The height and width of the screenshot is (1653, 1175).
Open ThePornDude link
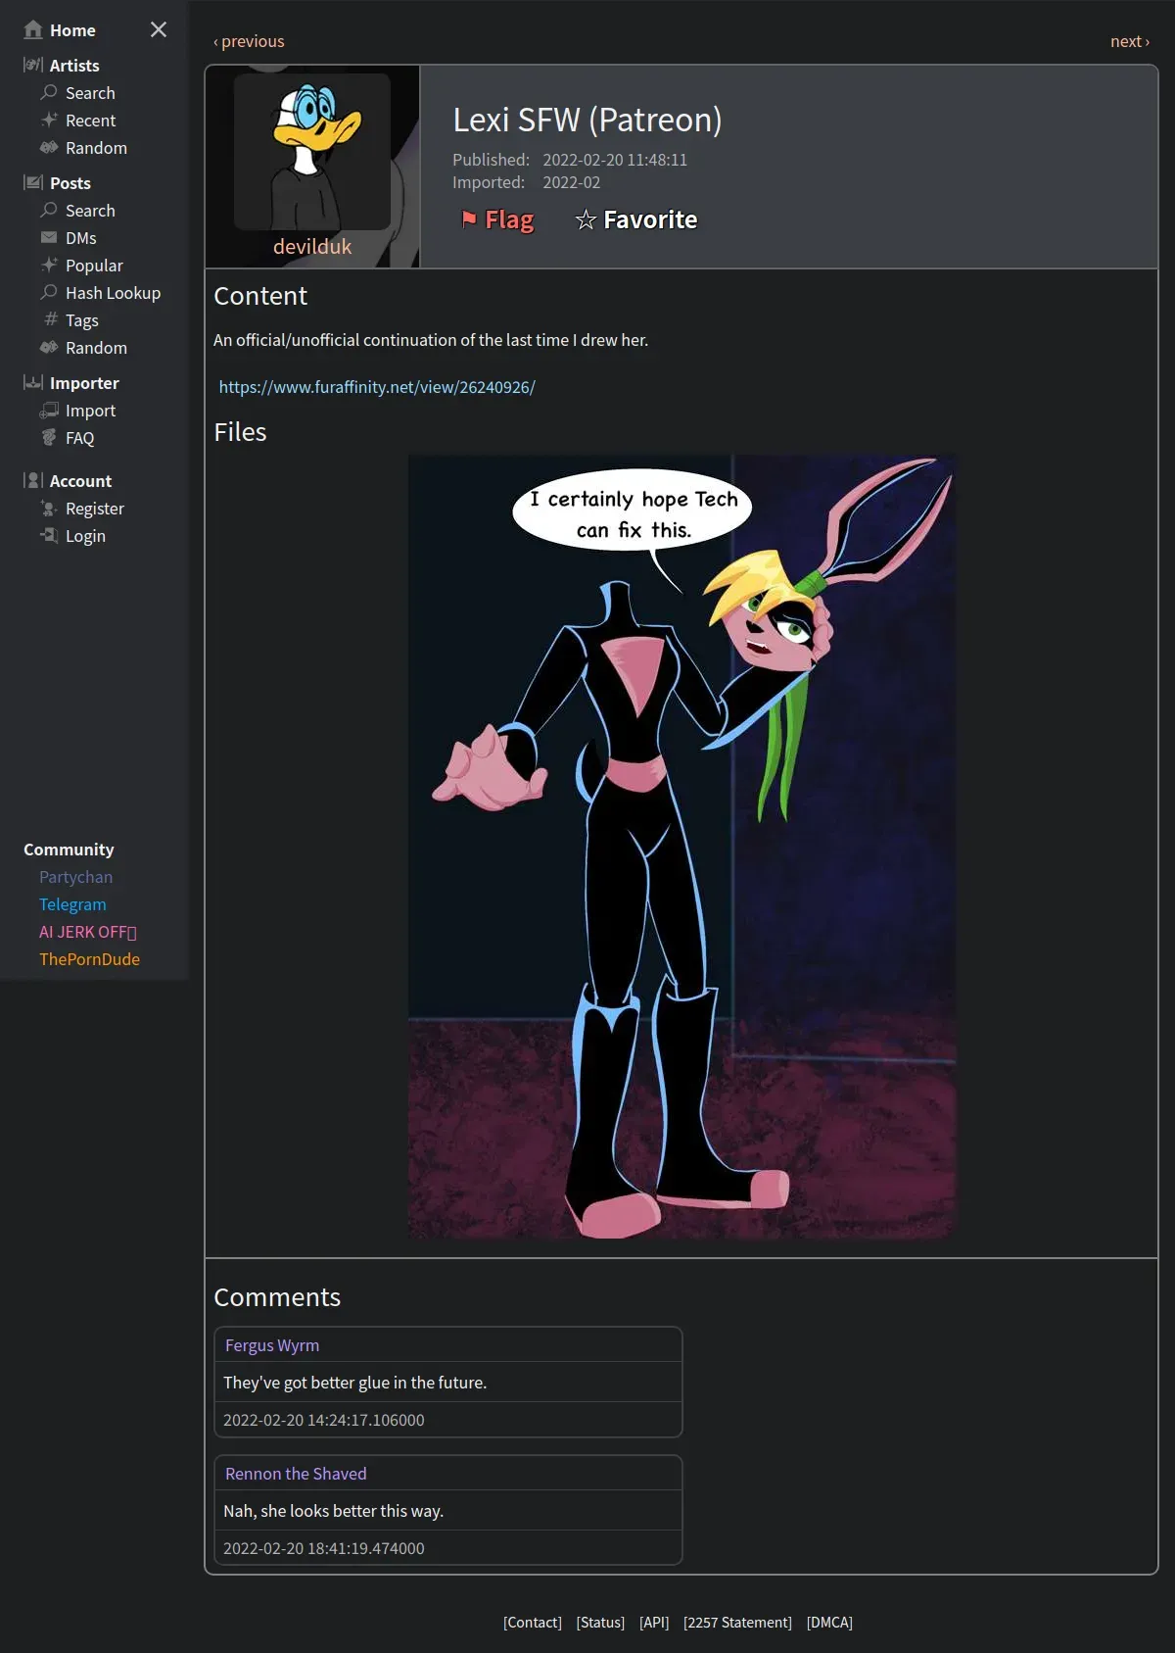click(89, 959)
